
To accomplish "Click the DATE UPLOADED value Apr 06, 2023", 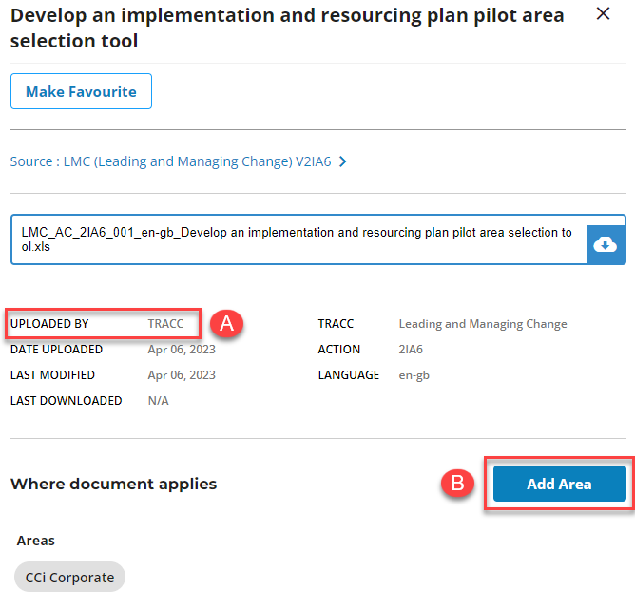I will tap(182, 350).
